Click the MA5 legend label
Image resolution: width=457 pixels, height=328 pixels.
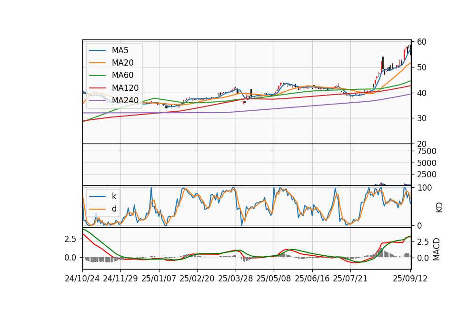point(120,50)
